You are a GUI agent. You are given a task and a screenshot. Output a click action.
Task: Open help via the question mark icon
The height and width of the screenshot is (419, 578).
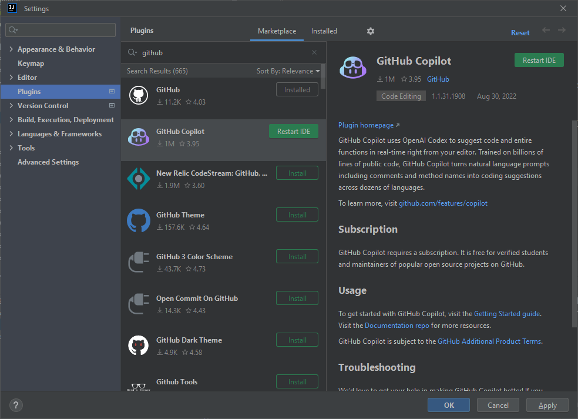[15, 405]
